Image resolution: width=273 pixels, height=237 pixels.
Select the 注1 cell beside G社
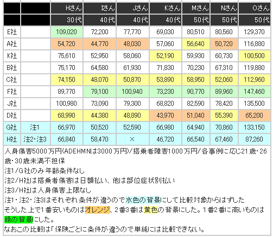[35, 127]
